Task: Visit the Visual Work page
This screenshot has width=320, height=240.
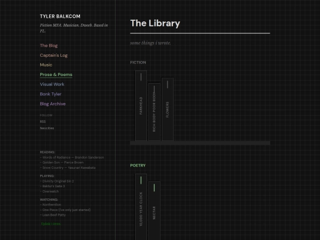Action: click(x=52, y=84)
